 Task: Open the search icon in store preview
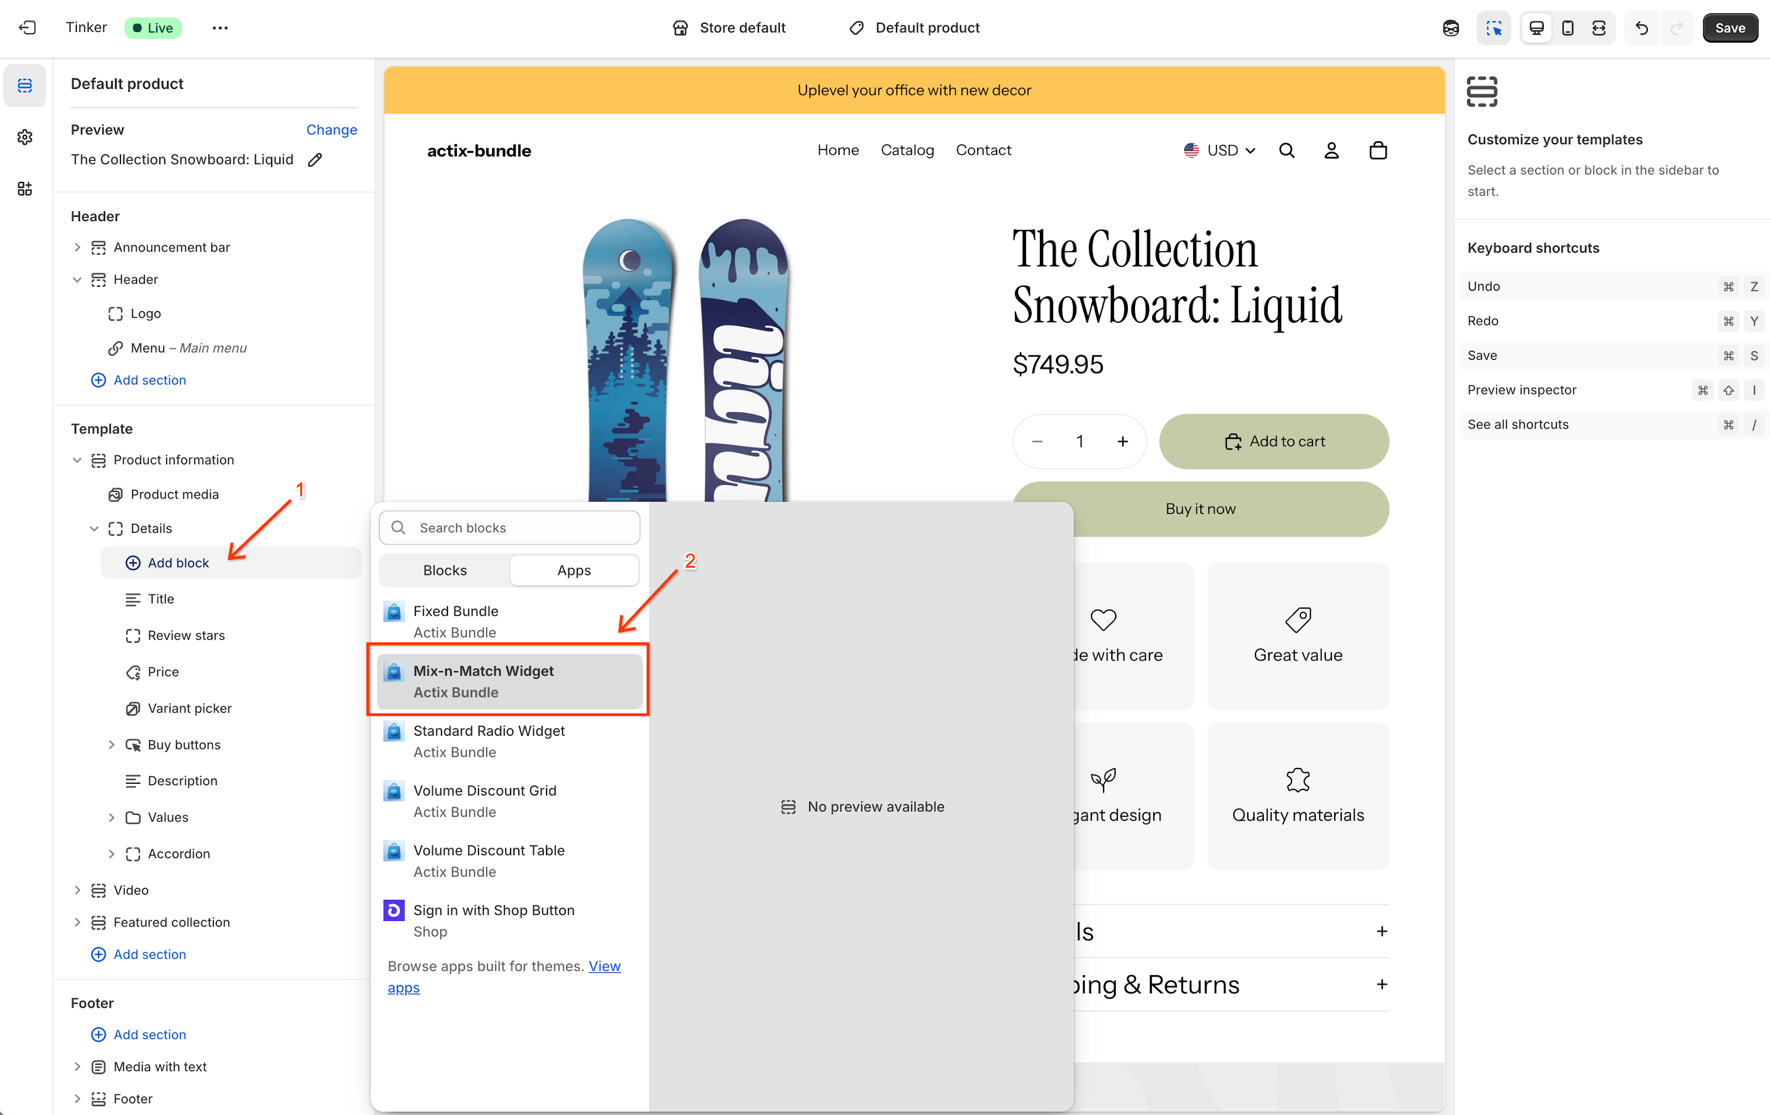1287,150
